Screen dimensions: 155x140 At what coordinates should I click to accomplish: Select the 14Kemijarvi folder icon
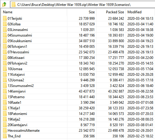pos(5,91)
